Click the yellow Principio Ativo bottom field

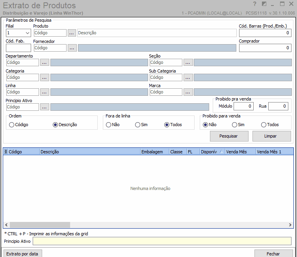click(162, 241)
